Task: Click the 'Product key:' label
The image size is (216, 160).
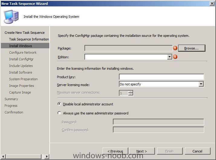Action: [66, 77]
